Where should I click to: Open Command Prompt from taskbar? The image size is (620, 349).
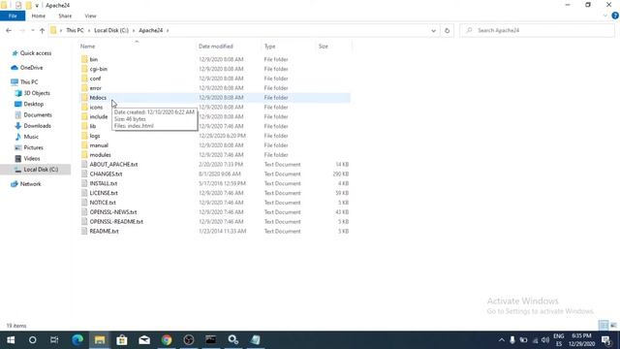click(211, 340)
